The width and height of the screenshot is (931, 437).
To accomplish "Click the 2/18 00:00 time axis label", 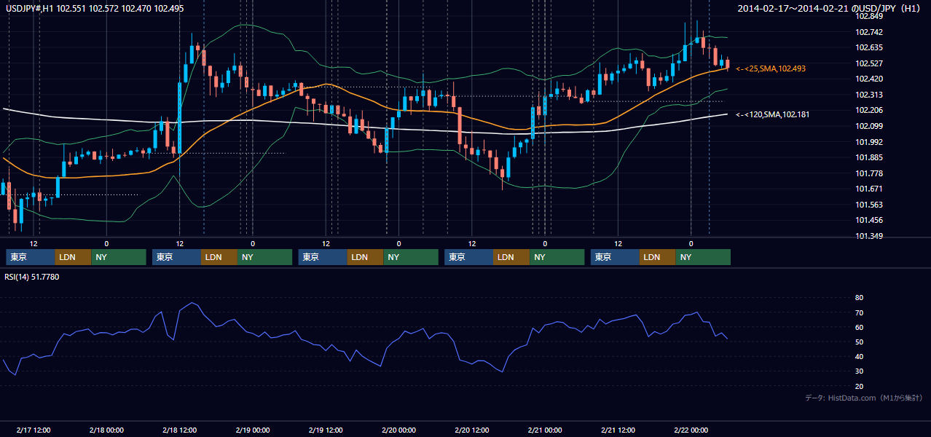I will click(106, 430).
